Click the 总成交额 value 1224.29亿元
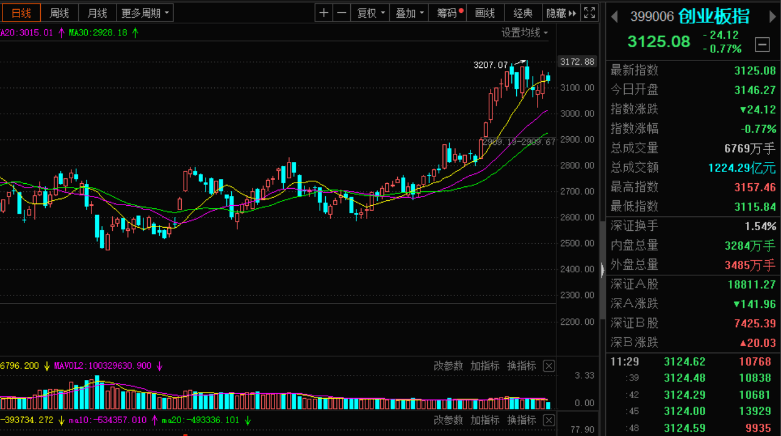The height and width of the screenshot is (436, 781). [x=742, y=168]
